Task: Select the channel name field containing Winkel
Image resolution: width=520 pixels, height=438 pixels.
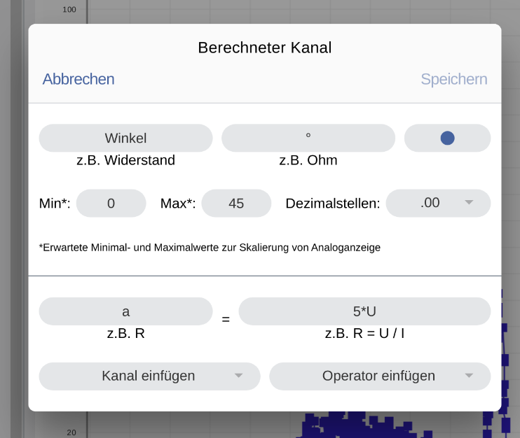Action: click(x=125, y=138)
